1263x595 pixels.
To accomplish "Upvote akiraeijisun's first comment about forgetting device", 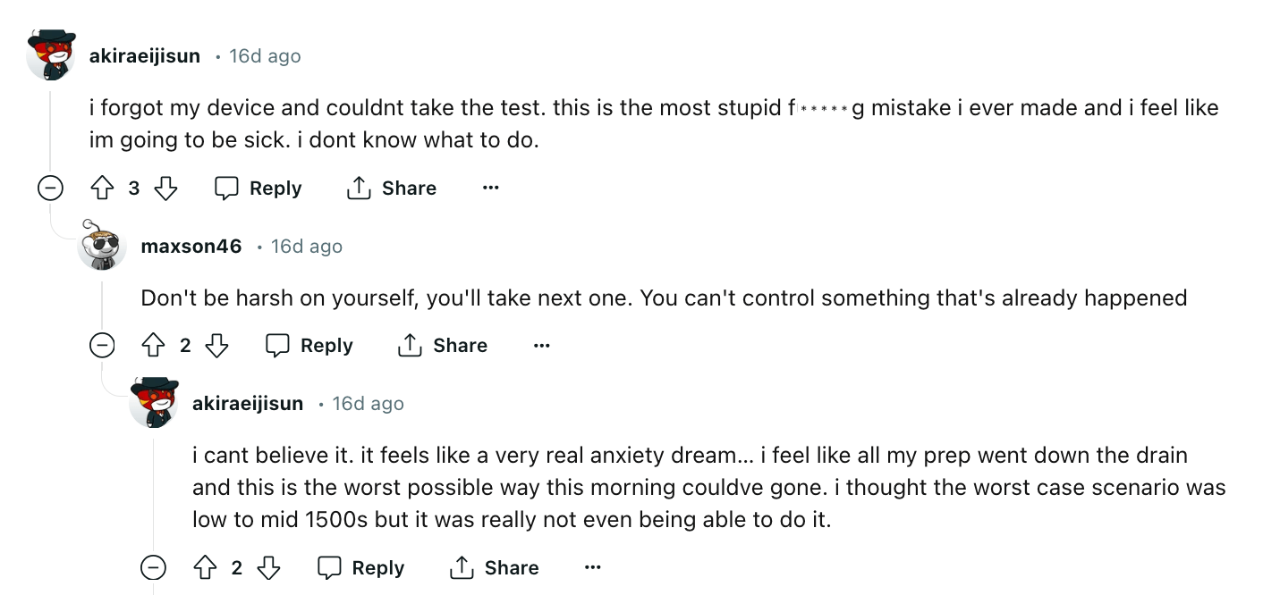I will coord(103,189).
